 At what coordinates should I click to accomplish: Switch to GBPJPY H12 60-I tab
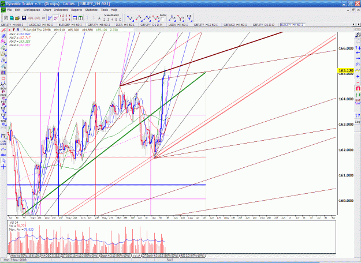click(206, 25)
